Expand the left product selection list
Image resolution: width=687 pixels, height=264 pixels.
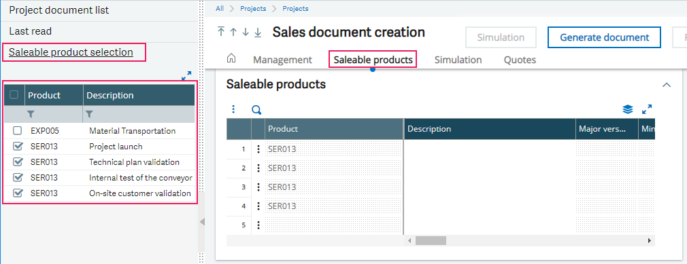click(186, 76)
